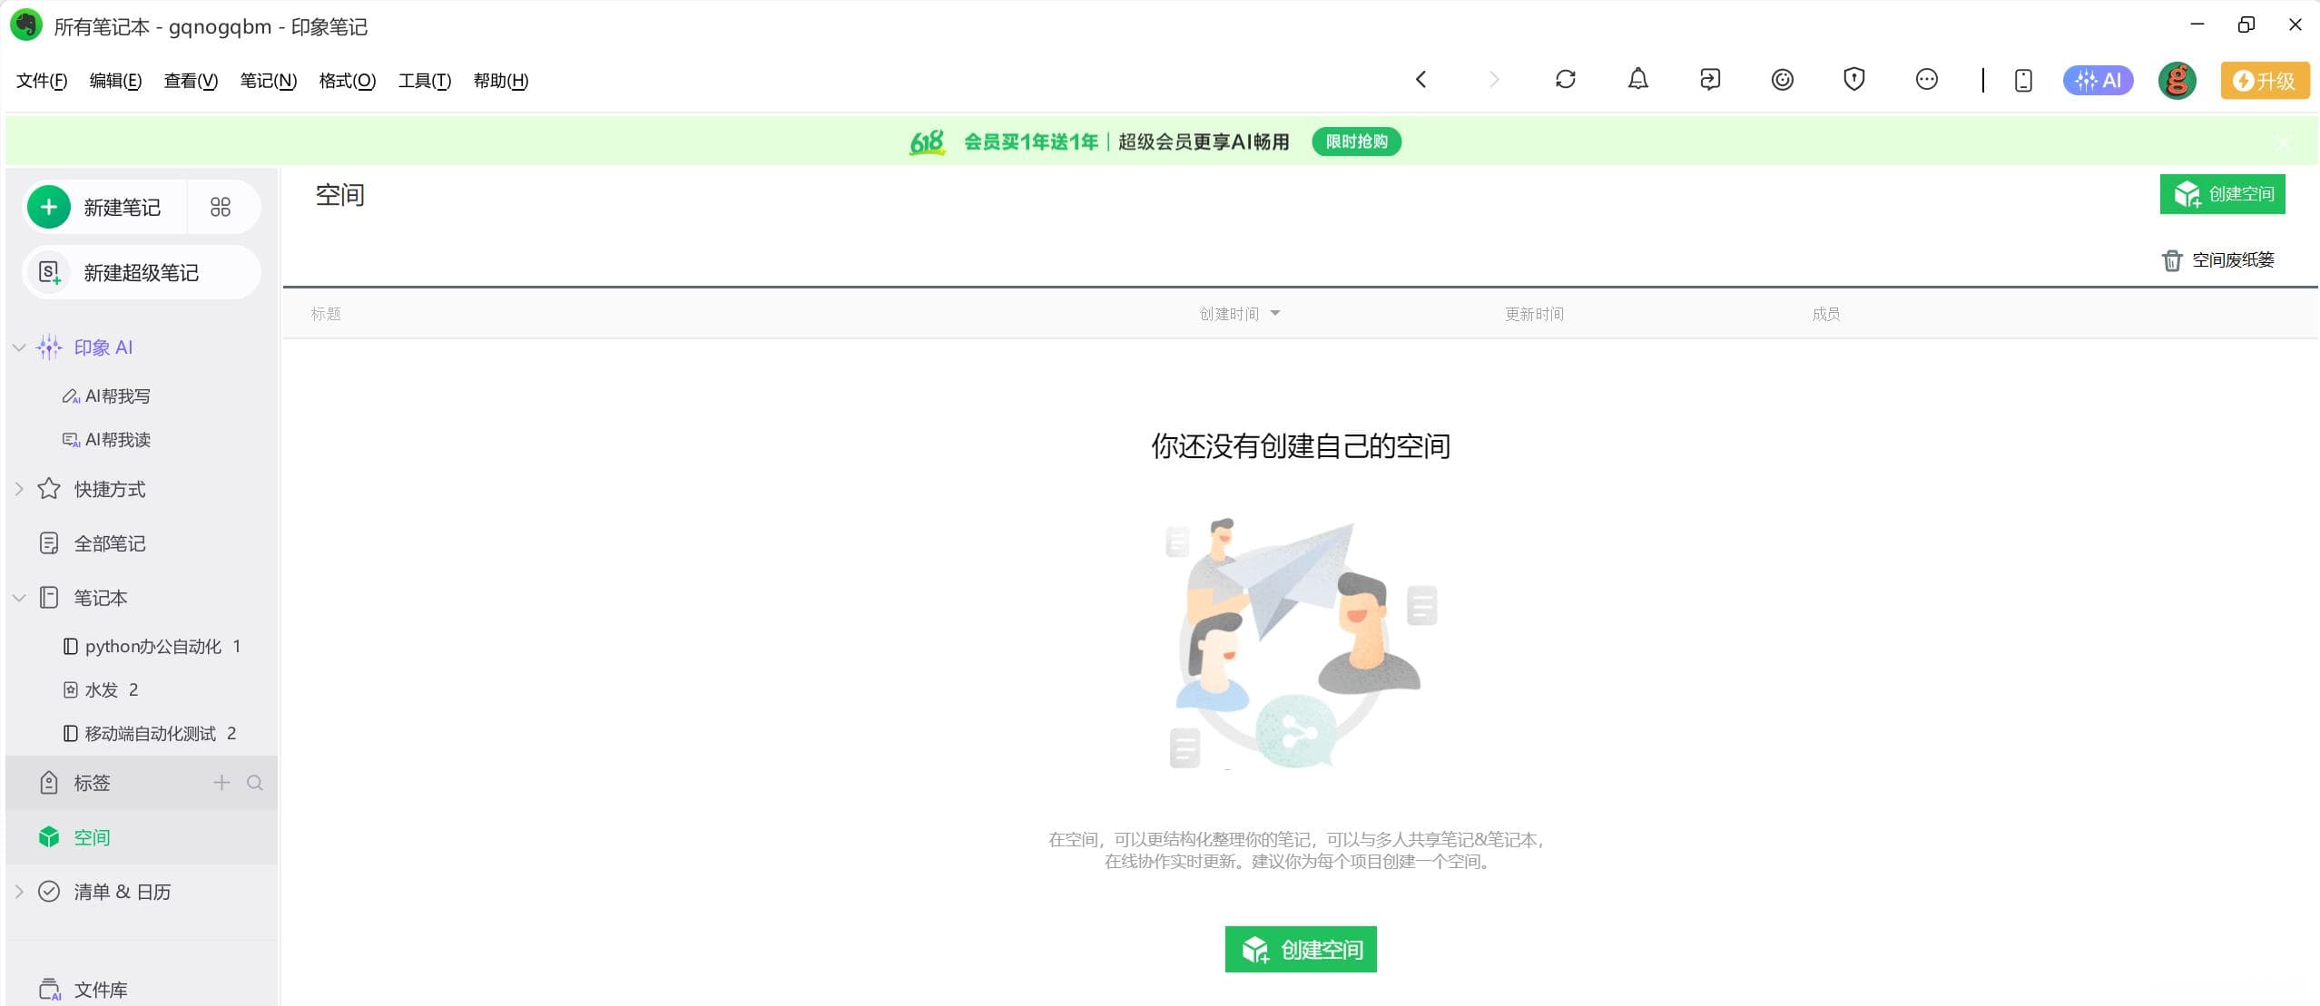The height and width of the screenshot is (1006, 2320).
Task: Click the bottom center 创建空间 button
Action: [1301, 949]
